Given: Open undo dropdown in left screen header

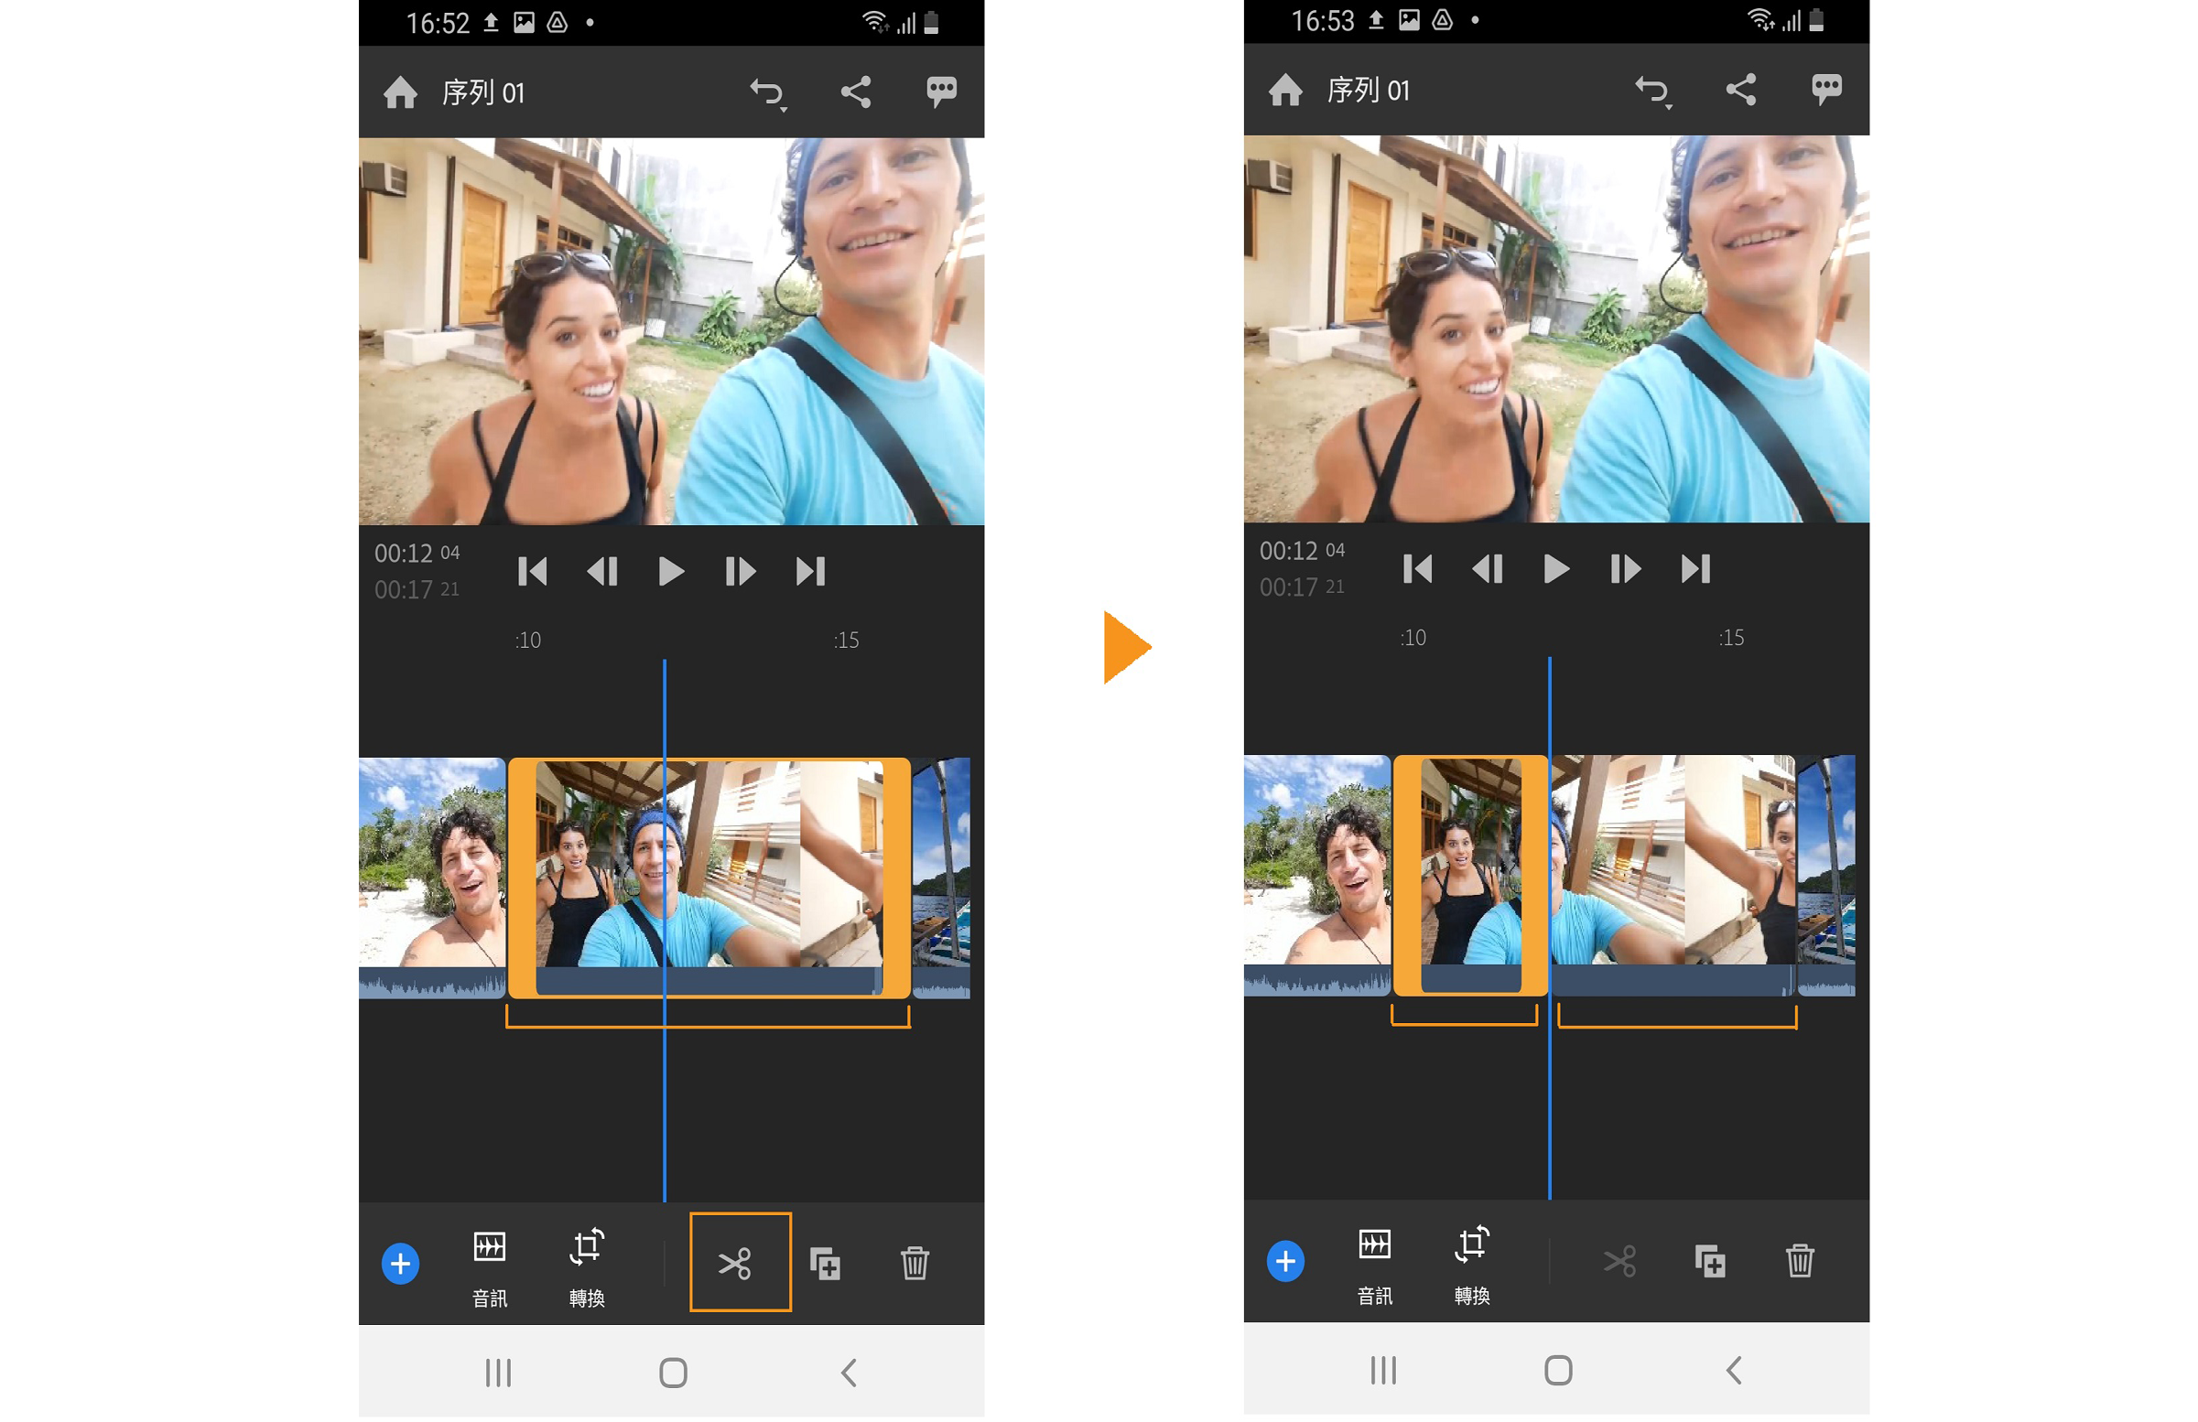Looking at the screenshot, I should 768,93.
